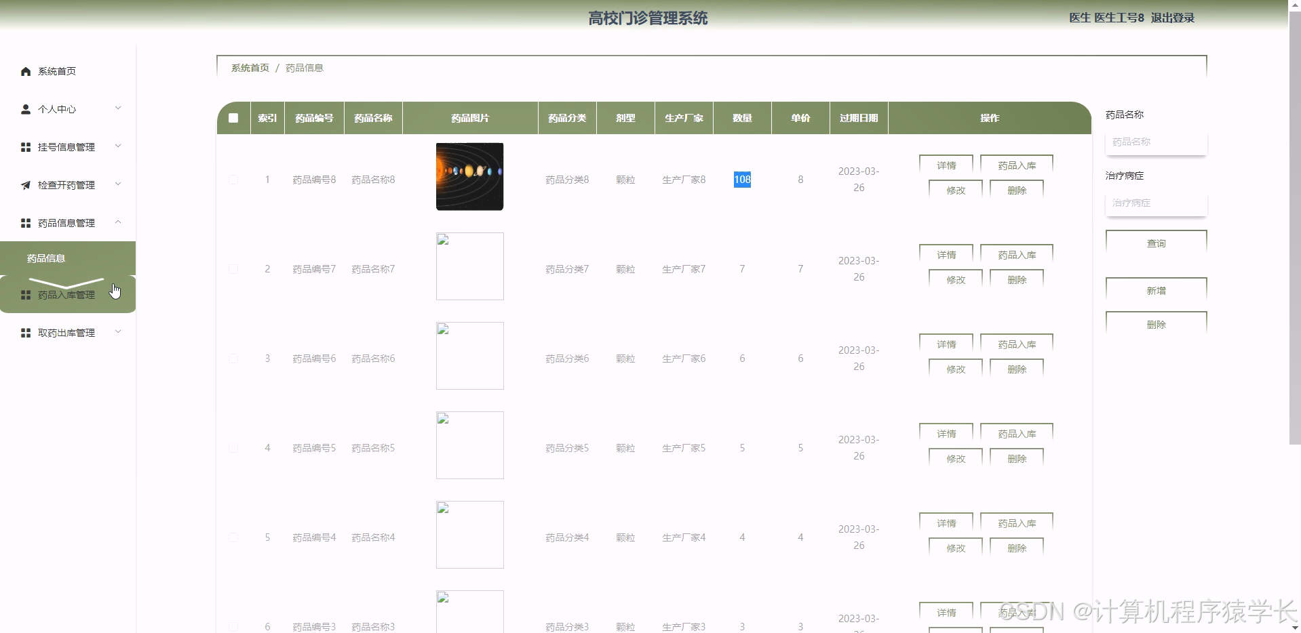The height and width of the screenshot is (633, 1301).
Task: Open the 药品入库管理 sidebar menu
Action: coord(68,295)
